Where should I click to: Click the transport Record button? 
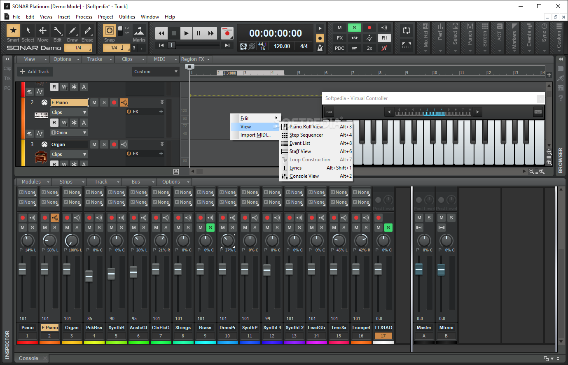(227, 33)
